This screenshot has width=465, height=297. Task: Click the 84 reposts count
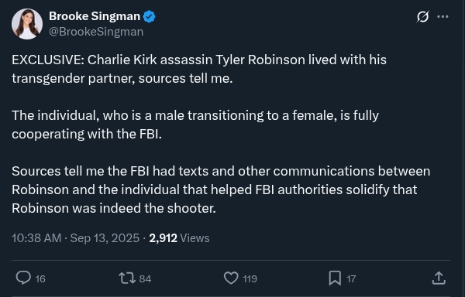(x=145, y=278)
